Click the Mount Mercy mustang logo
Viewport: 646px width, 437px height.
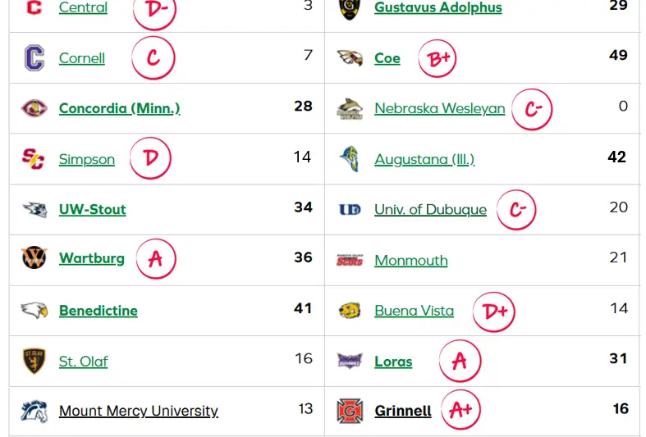coord(34,411)
